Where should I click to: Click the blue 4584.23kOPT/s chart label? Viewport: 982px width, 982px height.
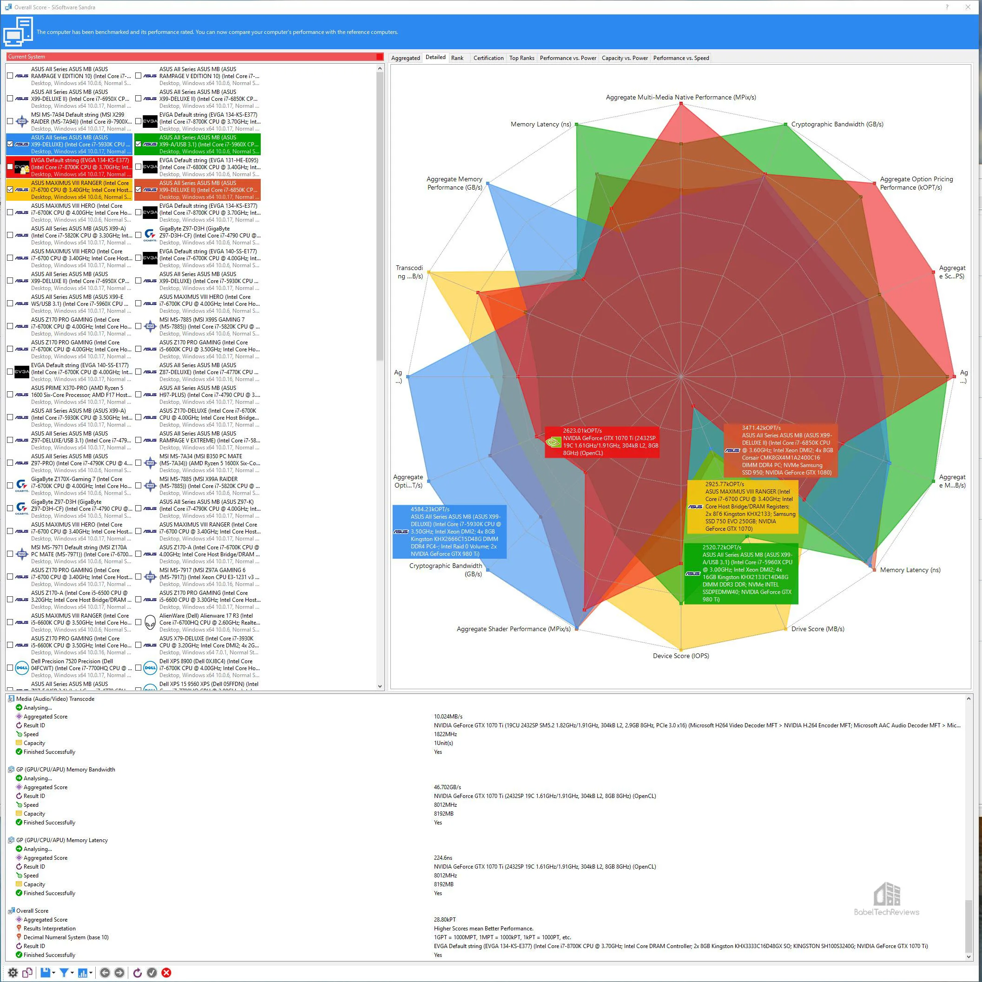[x=449, y=531]
